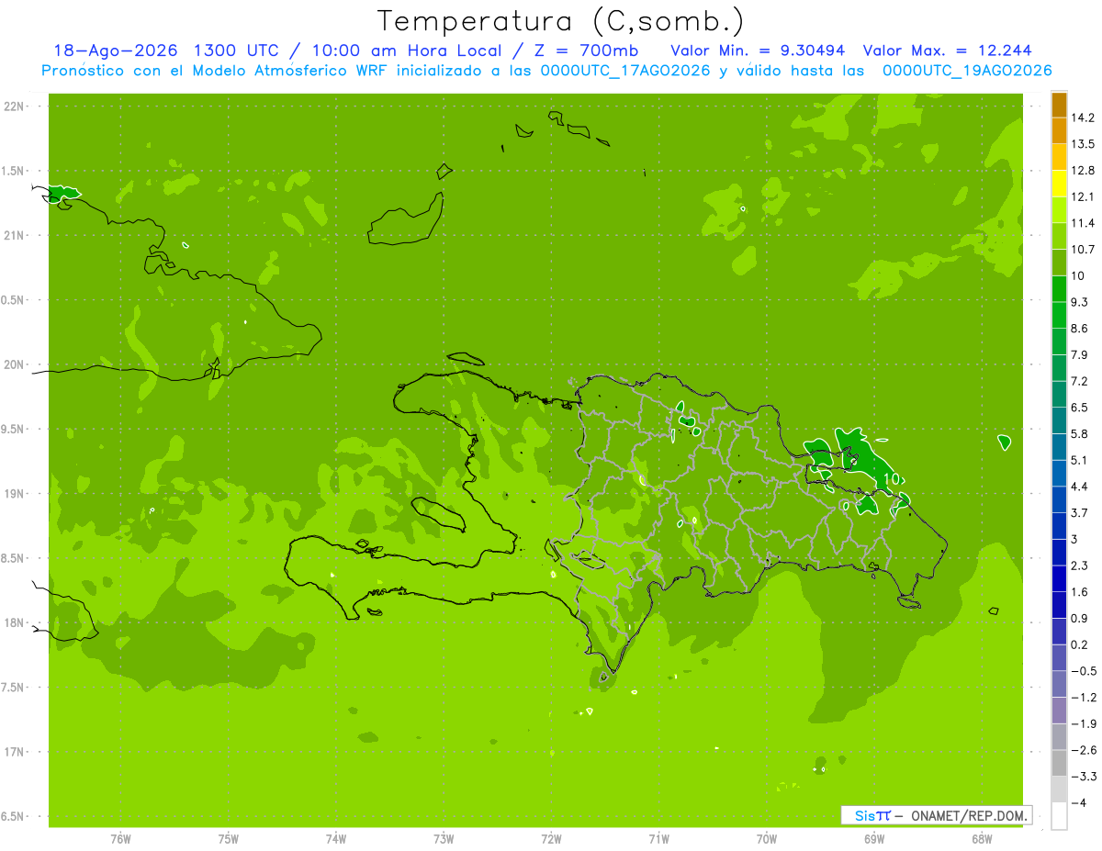Click the "17N" latitude label
Image resolution: width=1102 pixels, height=851 pixels.
pos(16,752)
